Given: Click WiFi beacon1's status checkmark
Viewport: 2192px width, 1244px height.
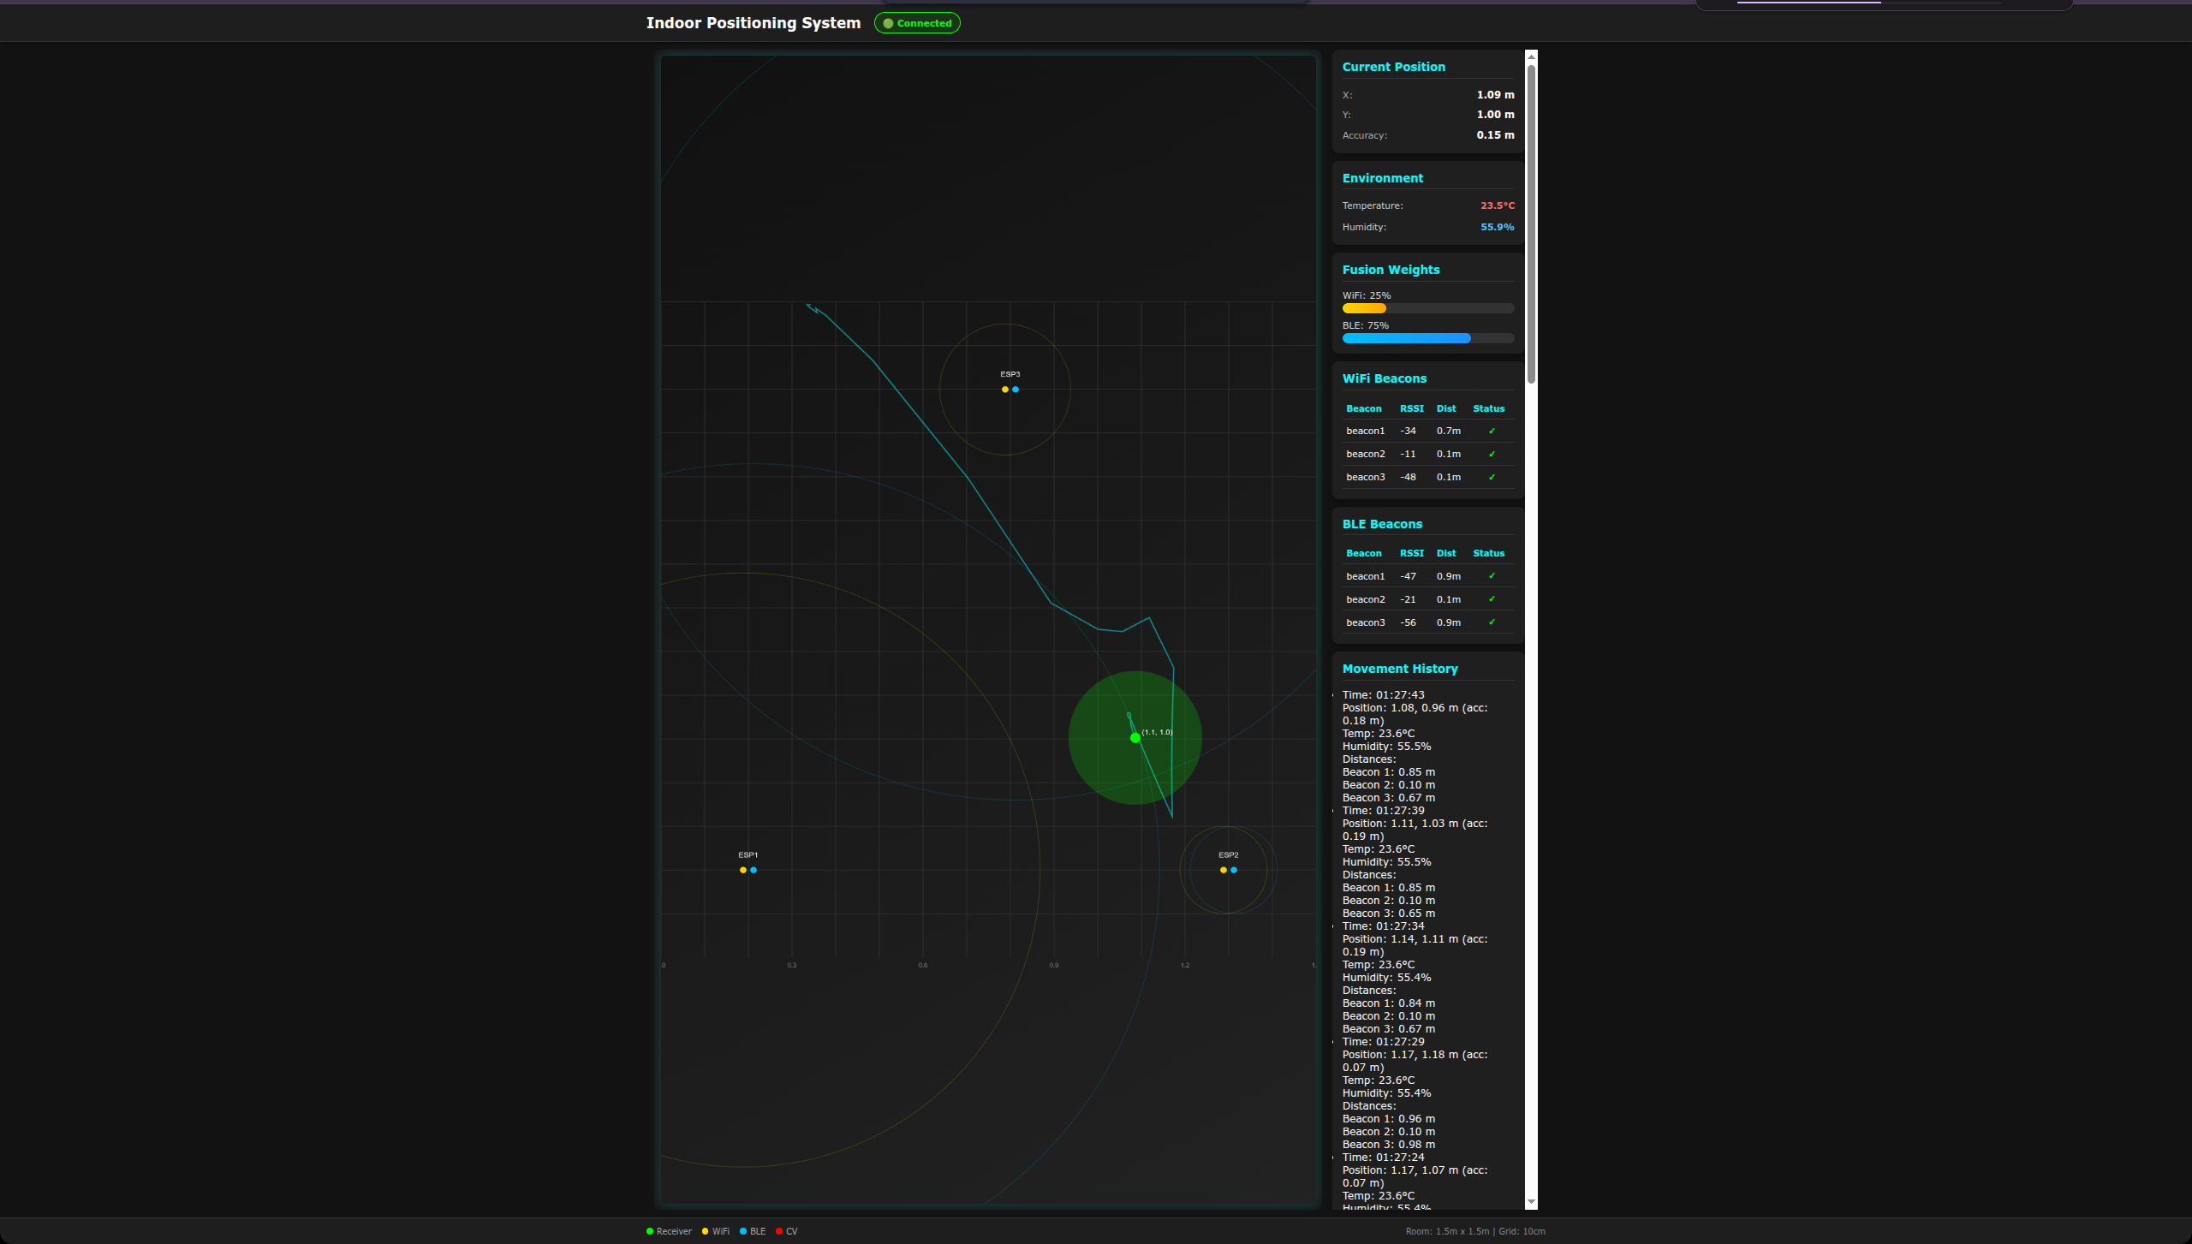Looking at the screenshot, I should pos(1492,431).
